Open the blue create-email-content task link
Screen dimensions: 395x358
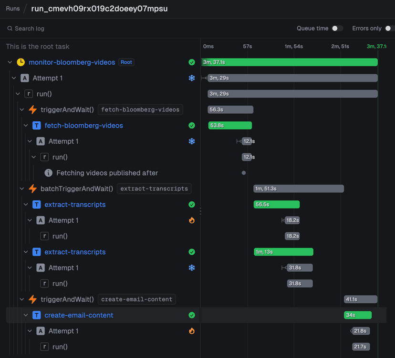point(79,315)
